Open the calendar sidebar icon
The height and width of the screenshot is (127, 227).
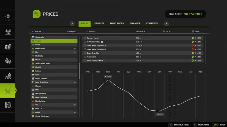(8, 32)
